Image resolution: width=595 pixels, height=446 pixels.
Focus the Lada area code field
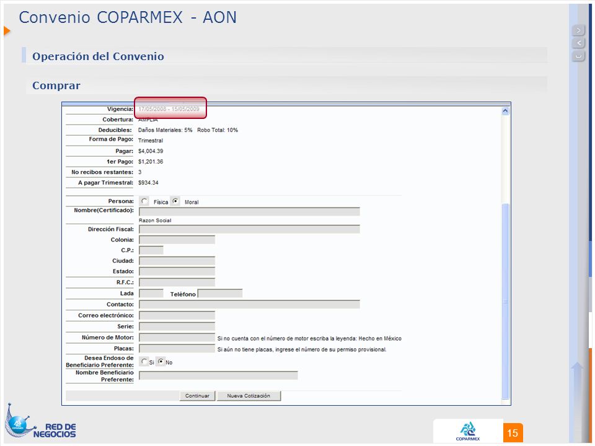tap(151, 294)
